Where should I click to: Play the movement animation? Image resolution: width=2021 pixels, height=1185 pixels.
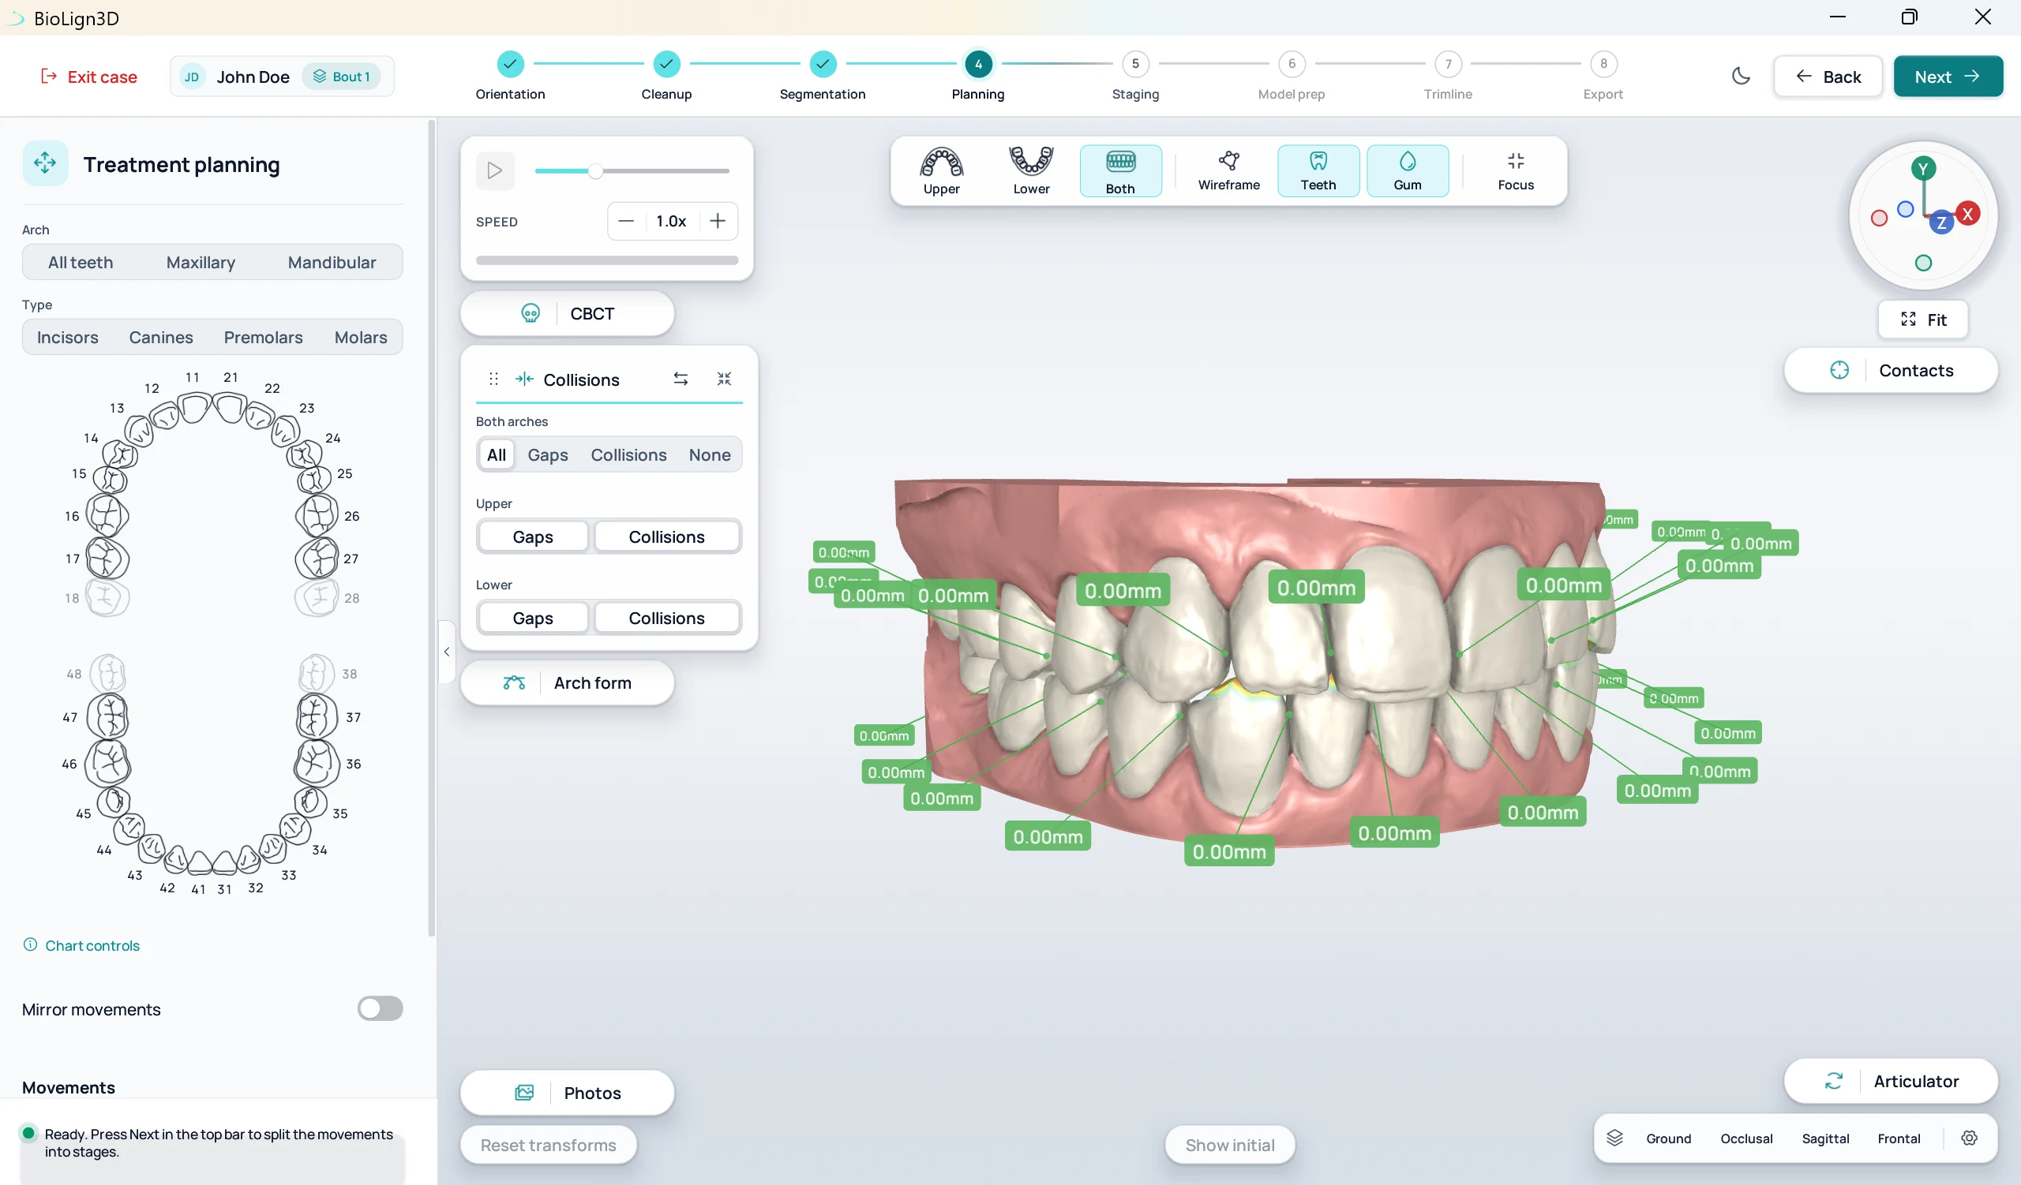(495, 170)
